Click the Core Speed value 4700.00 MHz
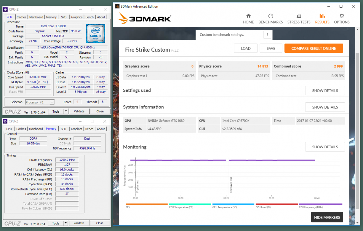 38,77
